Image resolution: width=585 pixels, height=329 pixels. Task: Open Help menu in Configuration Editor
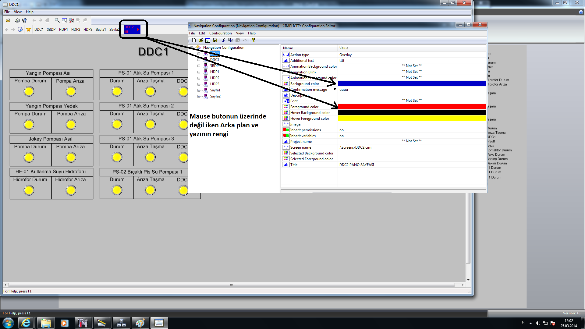[x=252, y=33]
